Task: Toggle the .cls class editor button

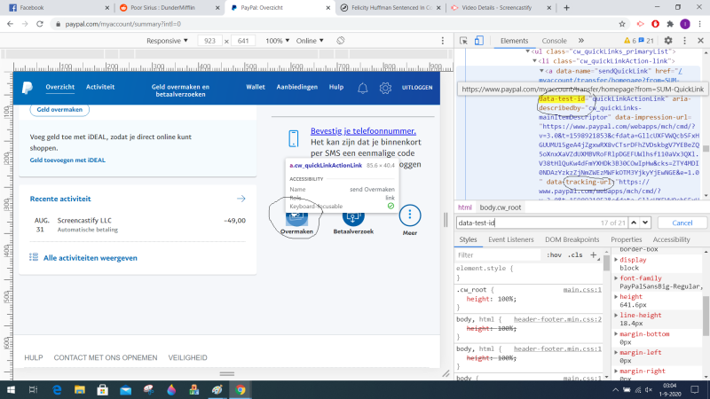Action: coord(575,254)
